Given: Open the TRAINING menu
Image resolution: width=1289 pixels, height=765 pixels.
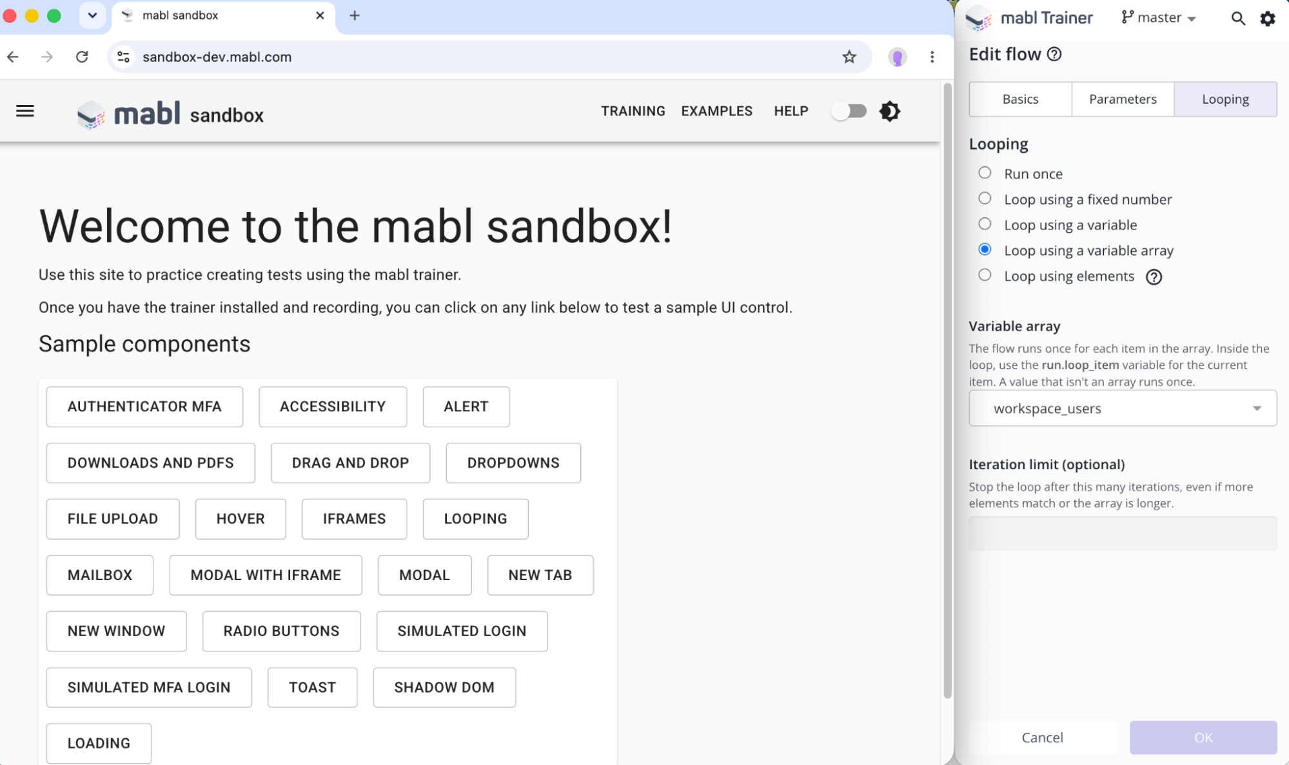Looking at the screenshot, I should click(x=633, y=111).
